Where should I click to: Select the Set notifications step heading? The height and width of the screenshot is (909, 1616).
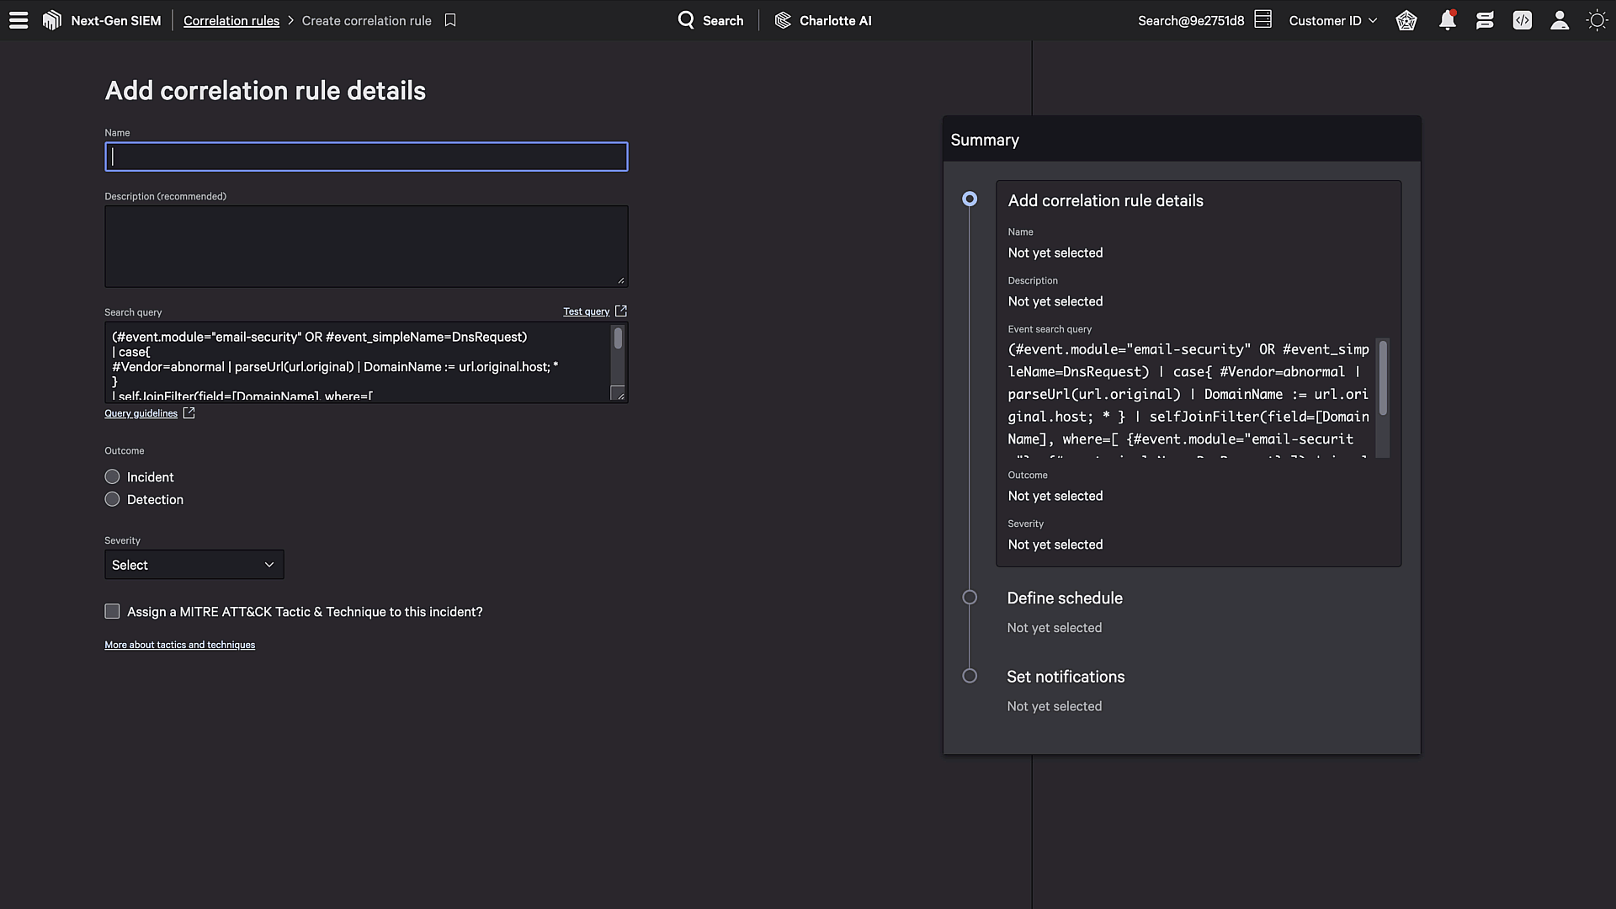click(x=1066, y=677)
